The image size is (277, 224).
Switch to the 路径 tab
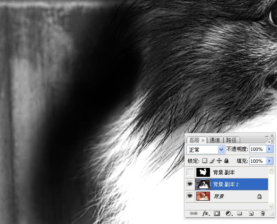(232, 140)
